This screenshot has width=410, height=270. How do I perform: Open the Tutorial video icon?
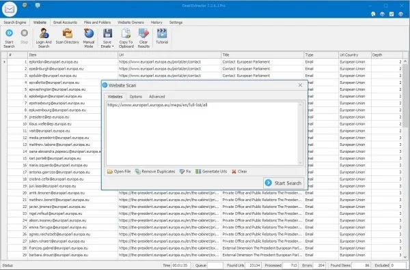[x=162, y=33]
